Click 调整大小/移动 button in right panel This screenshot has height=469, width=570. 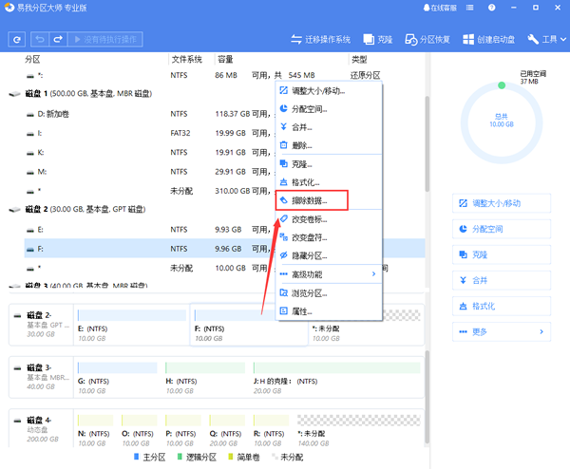(502, 203)
